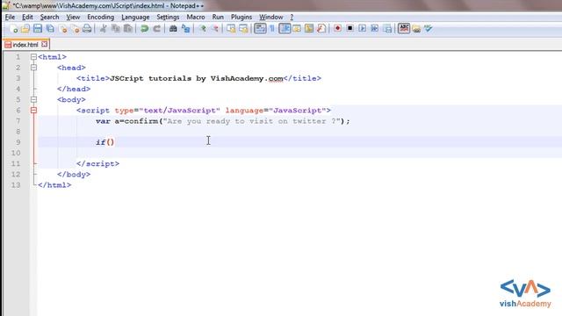Screen dimensions: 562x316
Task: Close all documents toolbar icon
Action: pyautogui.click(x=76, y=29)
